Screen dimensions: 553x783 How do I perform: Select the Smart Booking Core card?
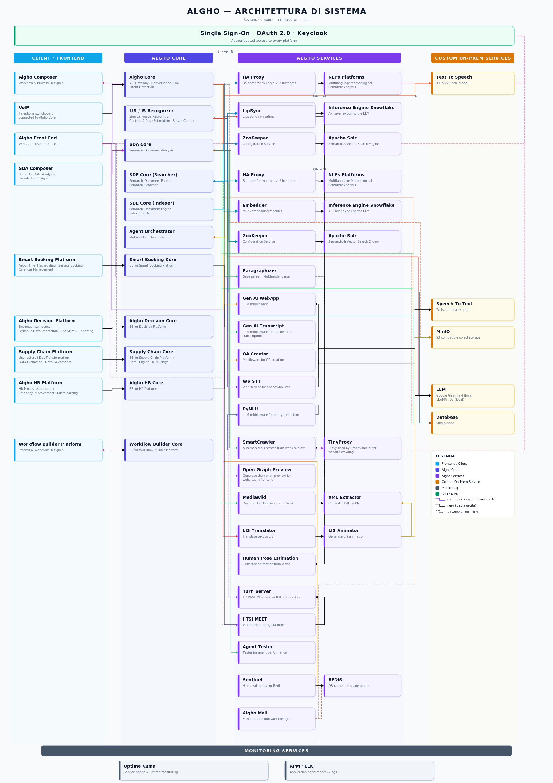click(169, 265)
